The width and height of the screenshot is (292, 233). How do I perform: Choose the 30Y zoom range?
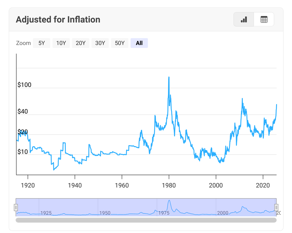[x=100, y=43]
